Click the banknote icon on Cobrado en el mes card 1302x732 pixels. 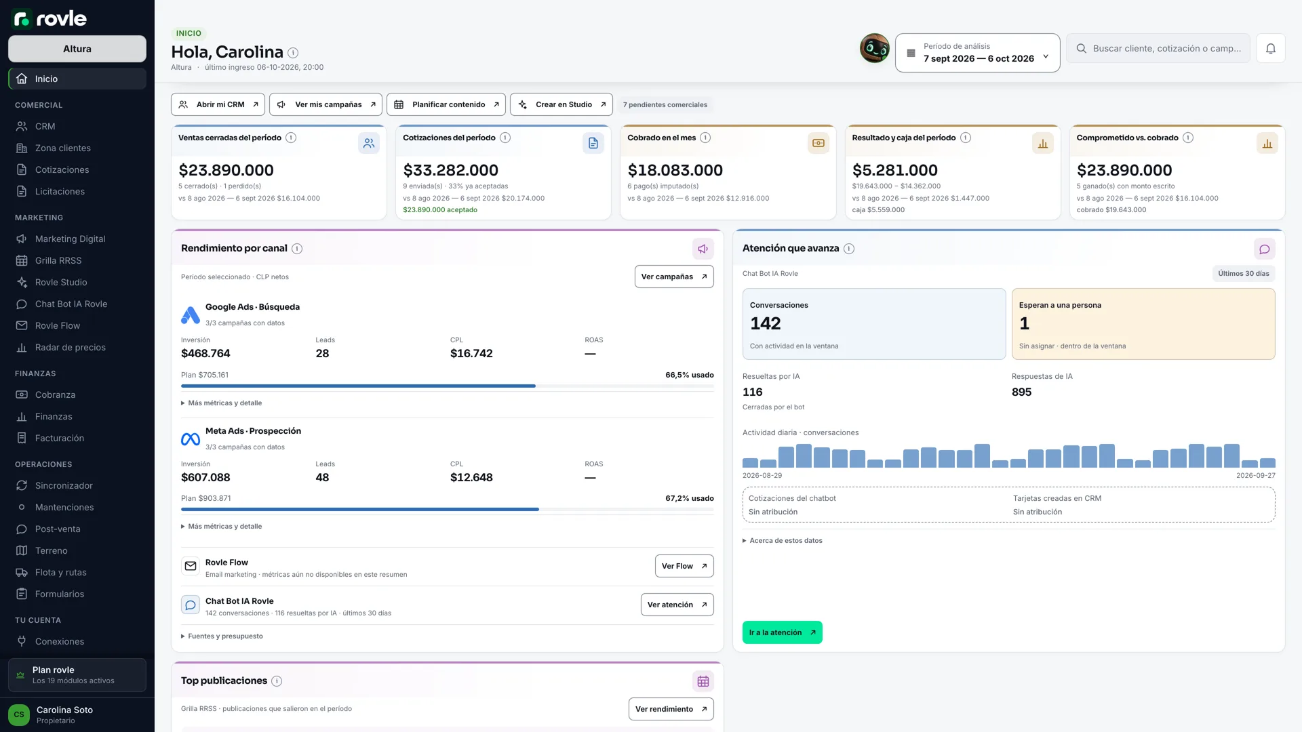[x=818, y=143]
